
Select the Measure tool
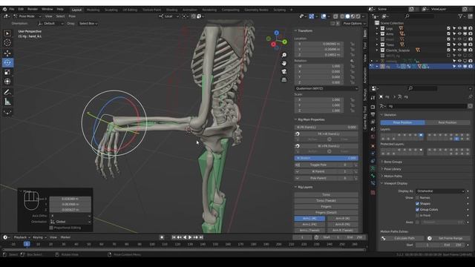(7, 102)
